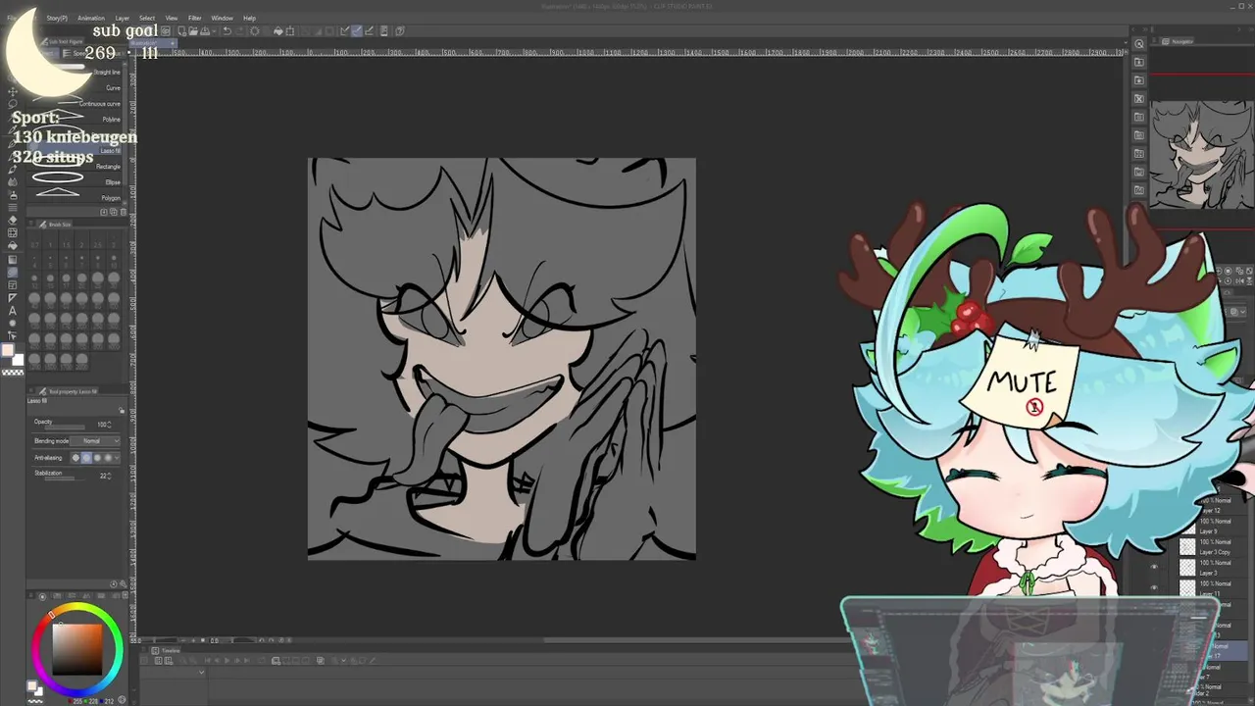Select the Frame border tool
The width and height of the screenshot is (1255, 706).
point(12,284)
